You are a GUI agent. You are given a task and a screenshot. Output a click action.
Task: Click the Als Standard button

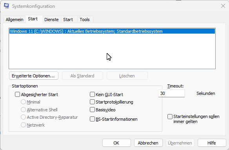(82, 76)
